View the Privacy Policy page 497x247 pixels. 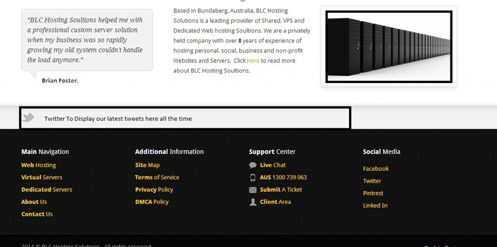(154, 190)
